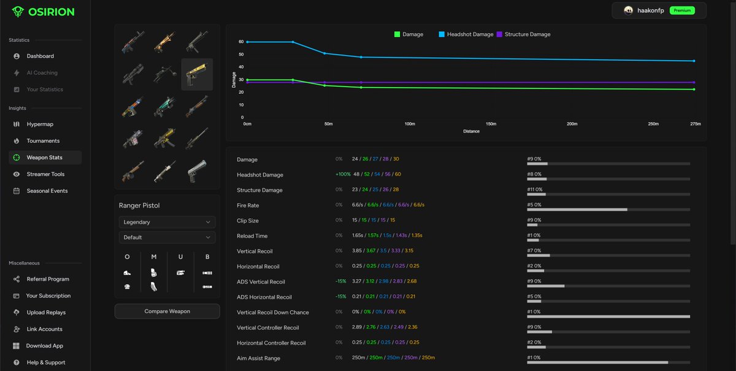This screenshot has height=371, width=736.
Task: Select the silver hand cannon pistol thumbnail
Action: click(x=197, y=170)
